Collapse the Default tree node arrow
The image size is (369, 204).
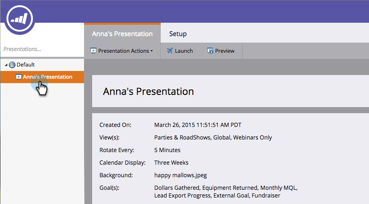pos(6,65)
